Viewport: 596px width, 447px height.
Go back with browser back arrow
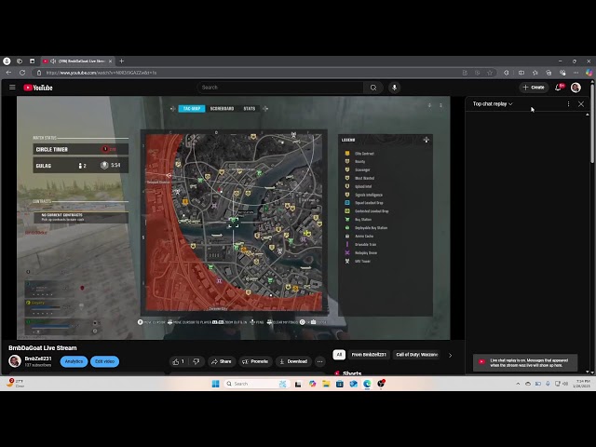coord(8,73)
